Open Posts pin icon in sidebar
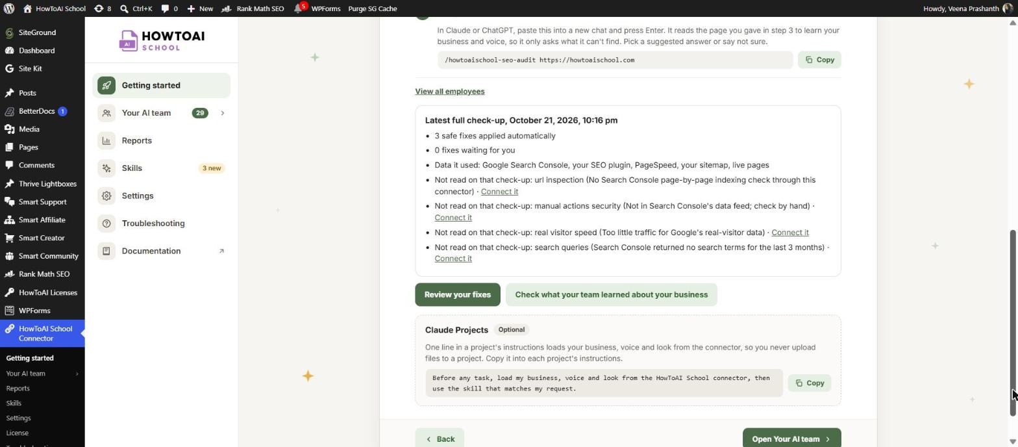Viewport: 1018px width, 447px height. pos(9,93)
